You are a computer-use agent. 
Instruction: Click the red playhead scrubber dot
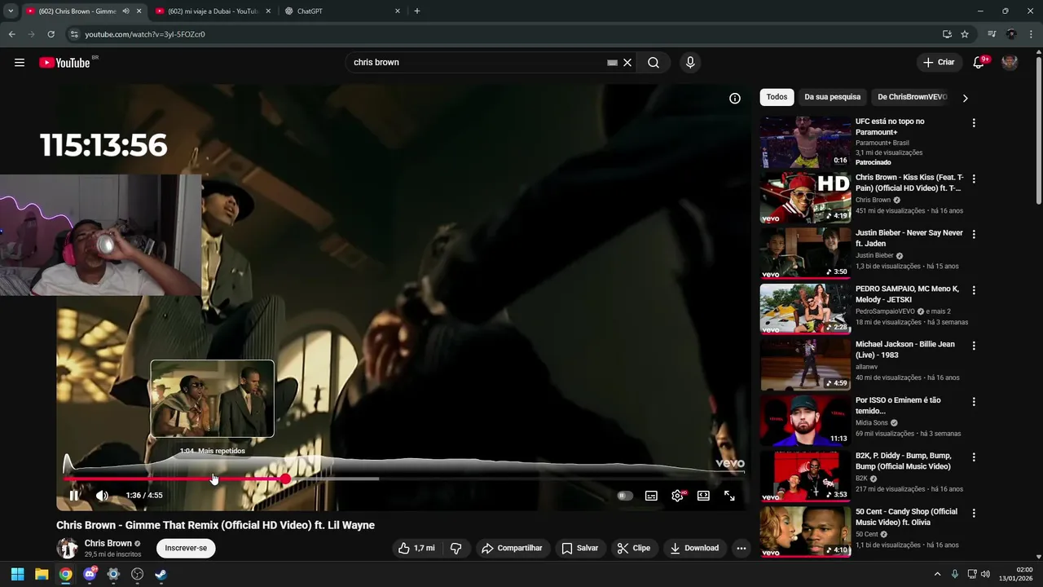286,479
